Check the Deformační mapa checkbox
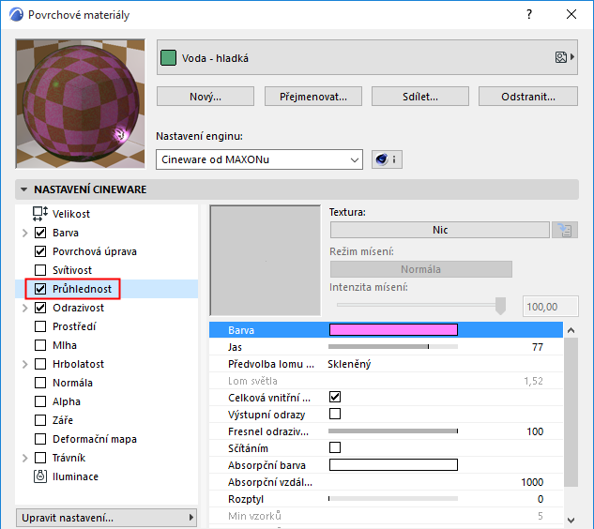This screenshot has height=529, width=594. (40, 439)
